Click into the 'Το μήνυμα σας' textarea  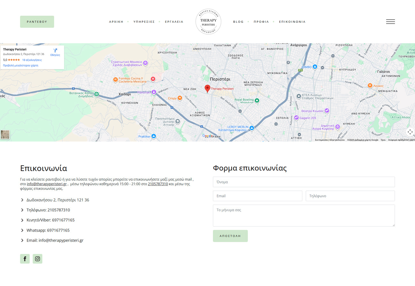[x=304, y=215]
